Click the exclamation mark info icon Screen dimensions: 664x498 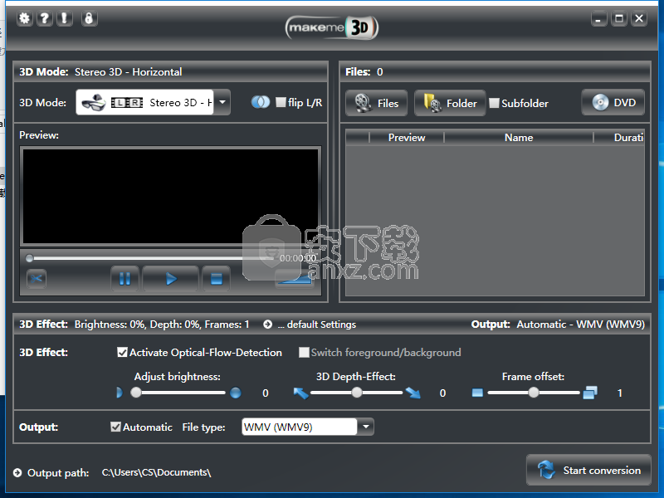65,18
